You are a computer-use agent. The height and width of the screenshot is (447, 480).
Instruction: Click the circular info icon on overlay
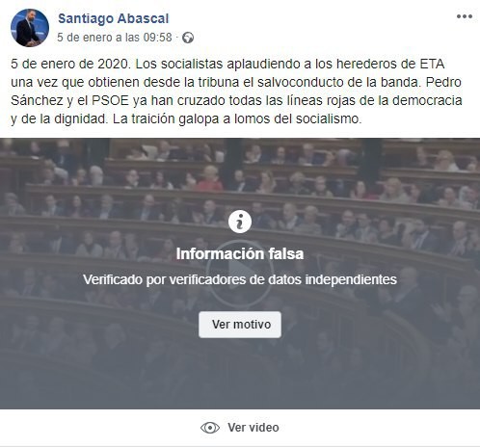coord(240,222)
